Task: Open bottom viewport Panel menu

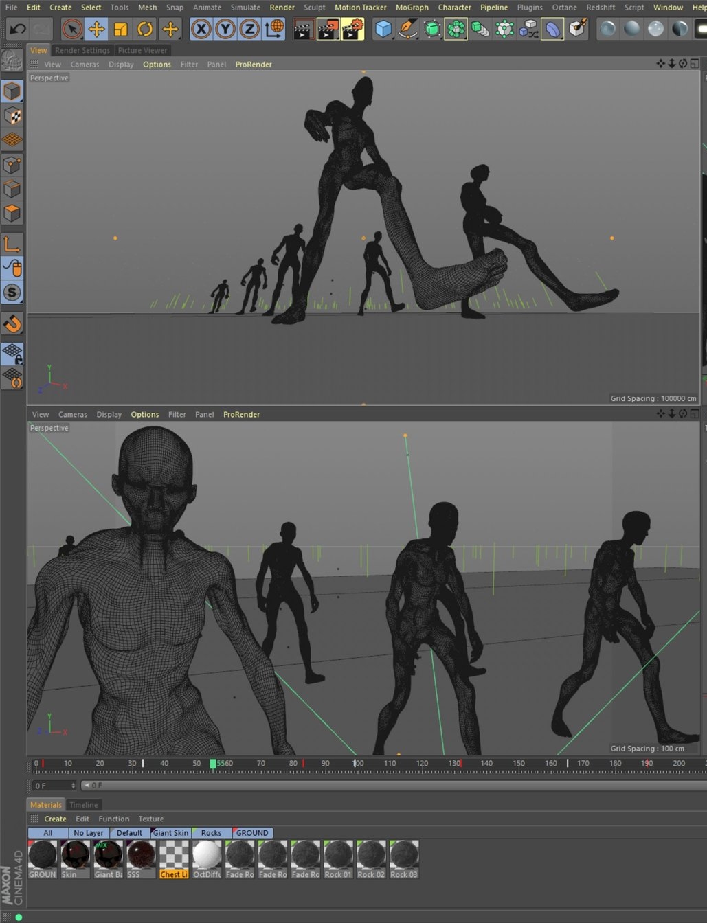Action: [204, 415]
